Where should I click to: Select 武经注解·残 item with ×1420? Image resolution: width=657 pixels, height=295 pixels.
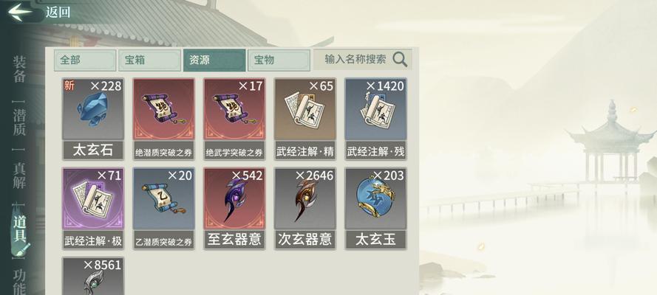click(x=375, y=119)
